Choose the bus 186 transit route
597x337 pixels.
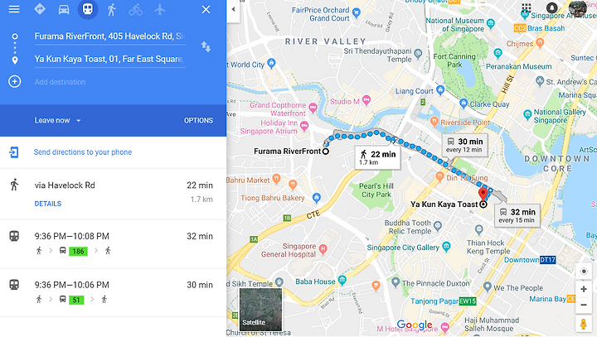(113, 243)
